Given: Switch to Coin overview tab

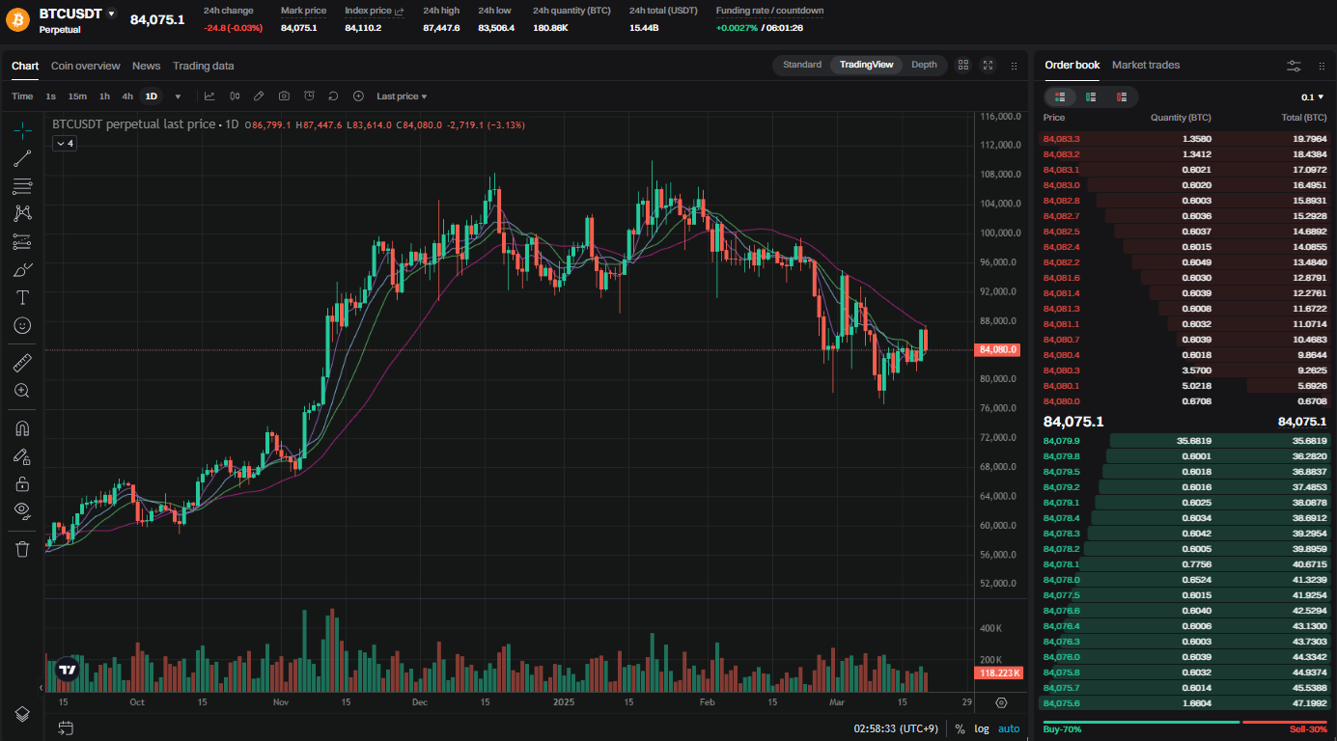Looking at the screenshot, I should tap(85, 66).
